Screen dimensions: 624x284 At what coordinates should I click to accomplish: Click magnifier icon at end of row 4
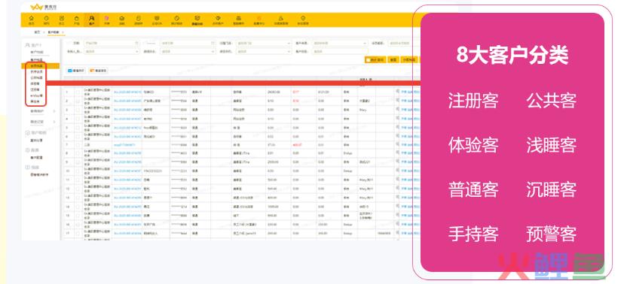click(397, 118)
